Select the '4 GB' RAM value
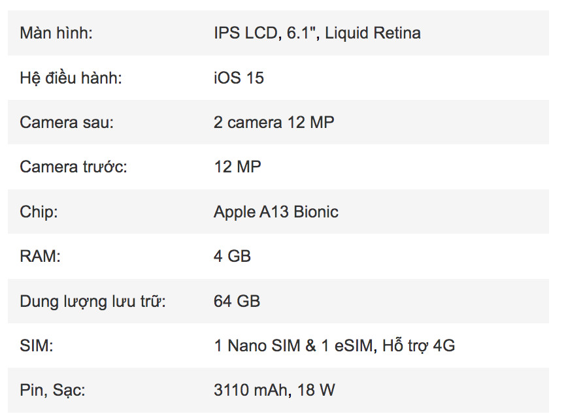This screenshot has width=583, height=414. coord(232,257)
